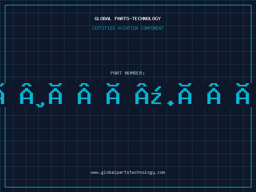Select the word AVIATION in the subtitle
Screen dimensions: 256x192
point(128,28)
